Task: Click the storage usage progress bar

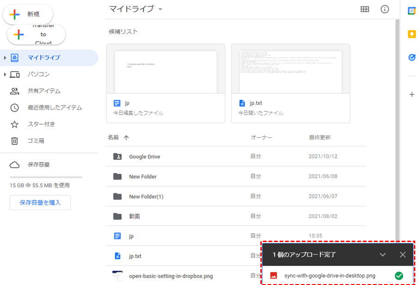Action: 46,177
